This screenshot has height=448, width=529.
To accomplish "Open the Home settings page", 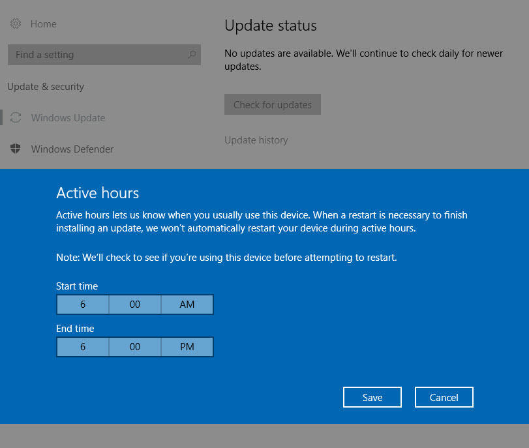I will [x=43, y=24].
